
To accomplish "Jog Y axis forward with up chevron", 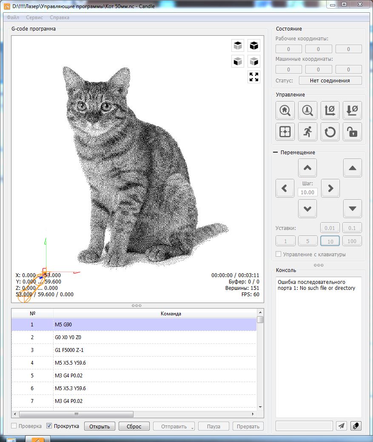I will (x=308, y=168).
